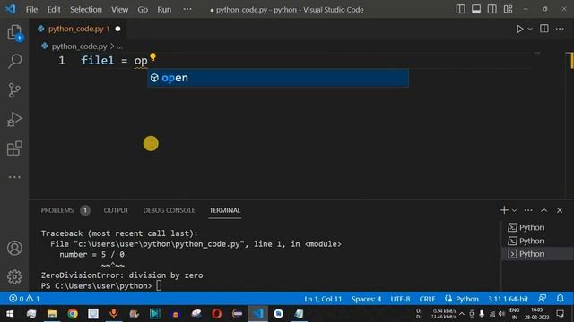
Task: Switch to the DEBUG CONSOLE tab
Action: (169, 210)
